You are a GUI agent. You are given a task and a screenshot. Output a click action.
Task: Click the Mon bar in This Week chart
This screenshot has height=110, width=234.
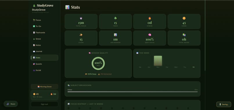click(158, 61)
